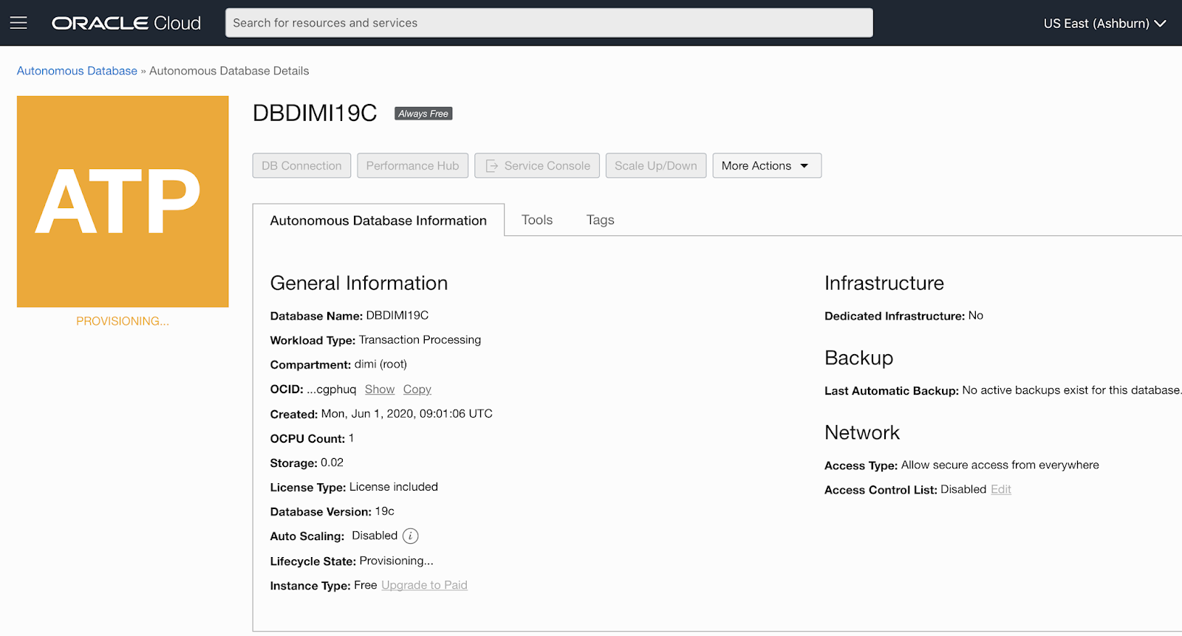Click the PROVISIONING... status text
This screenshot has height=636, width=1182.
[x=123, y=321]
